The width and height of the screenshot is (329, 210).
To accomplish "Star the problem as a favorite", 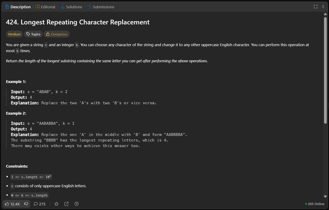I will (56, 204).
